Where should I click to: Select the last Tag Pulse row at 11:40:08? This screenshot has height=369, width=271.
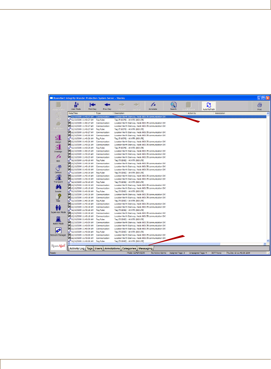coord(167,241)
